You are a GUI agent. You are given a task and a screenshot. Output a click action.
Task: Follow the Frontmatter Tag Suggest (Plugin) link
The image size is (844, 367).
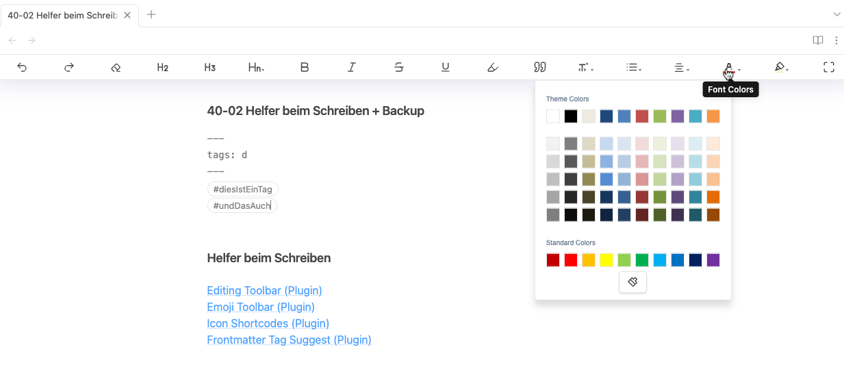coord(289,340)
